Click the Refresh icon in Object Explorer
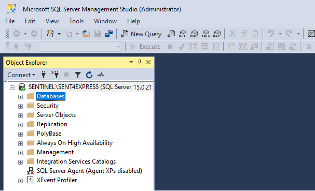315x191 pixels. 89,75
